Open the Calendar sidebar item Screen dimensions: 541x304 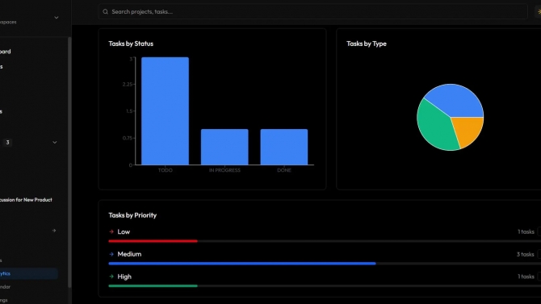[x=5, y=287]
